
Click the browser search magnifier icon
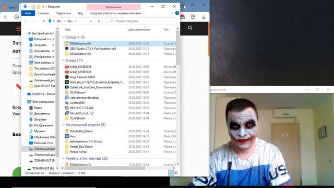[190, 28]
